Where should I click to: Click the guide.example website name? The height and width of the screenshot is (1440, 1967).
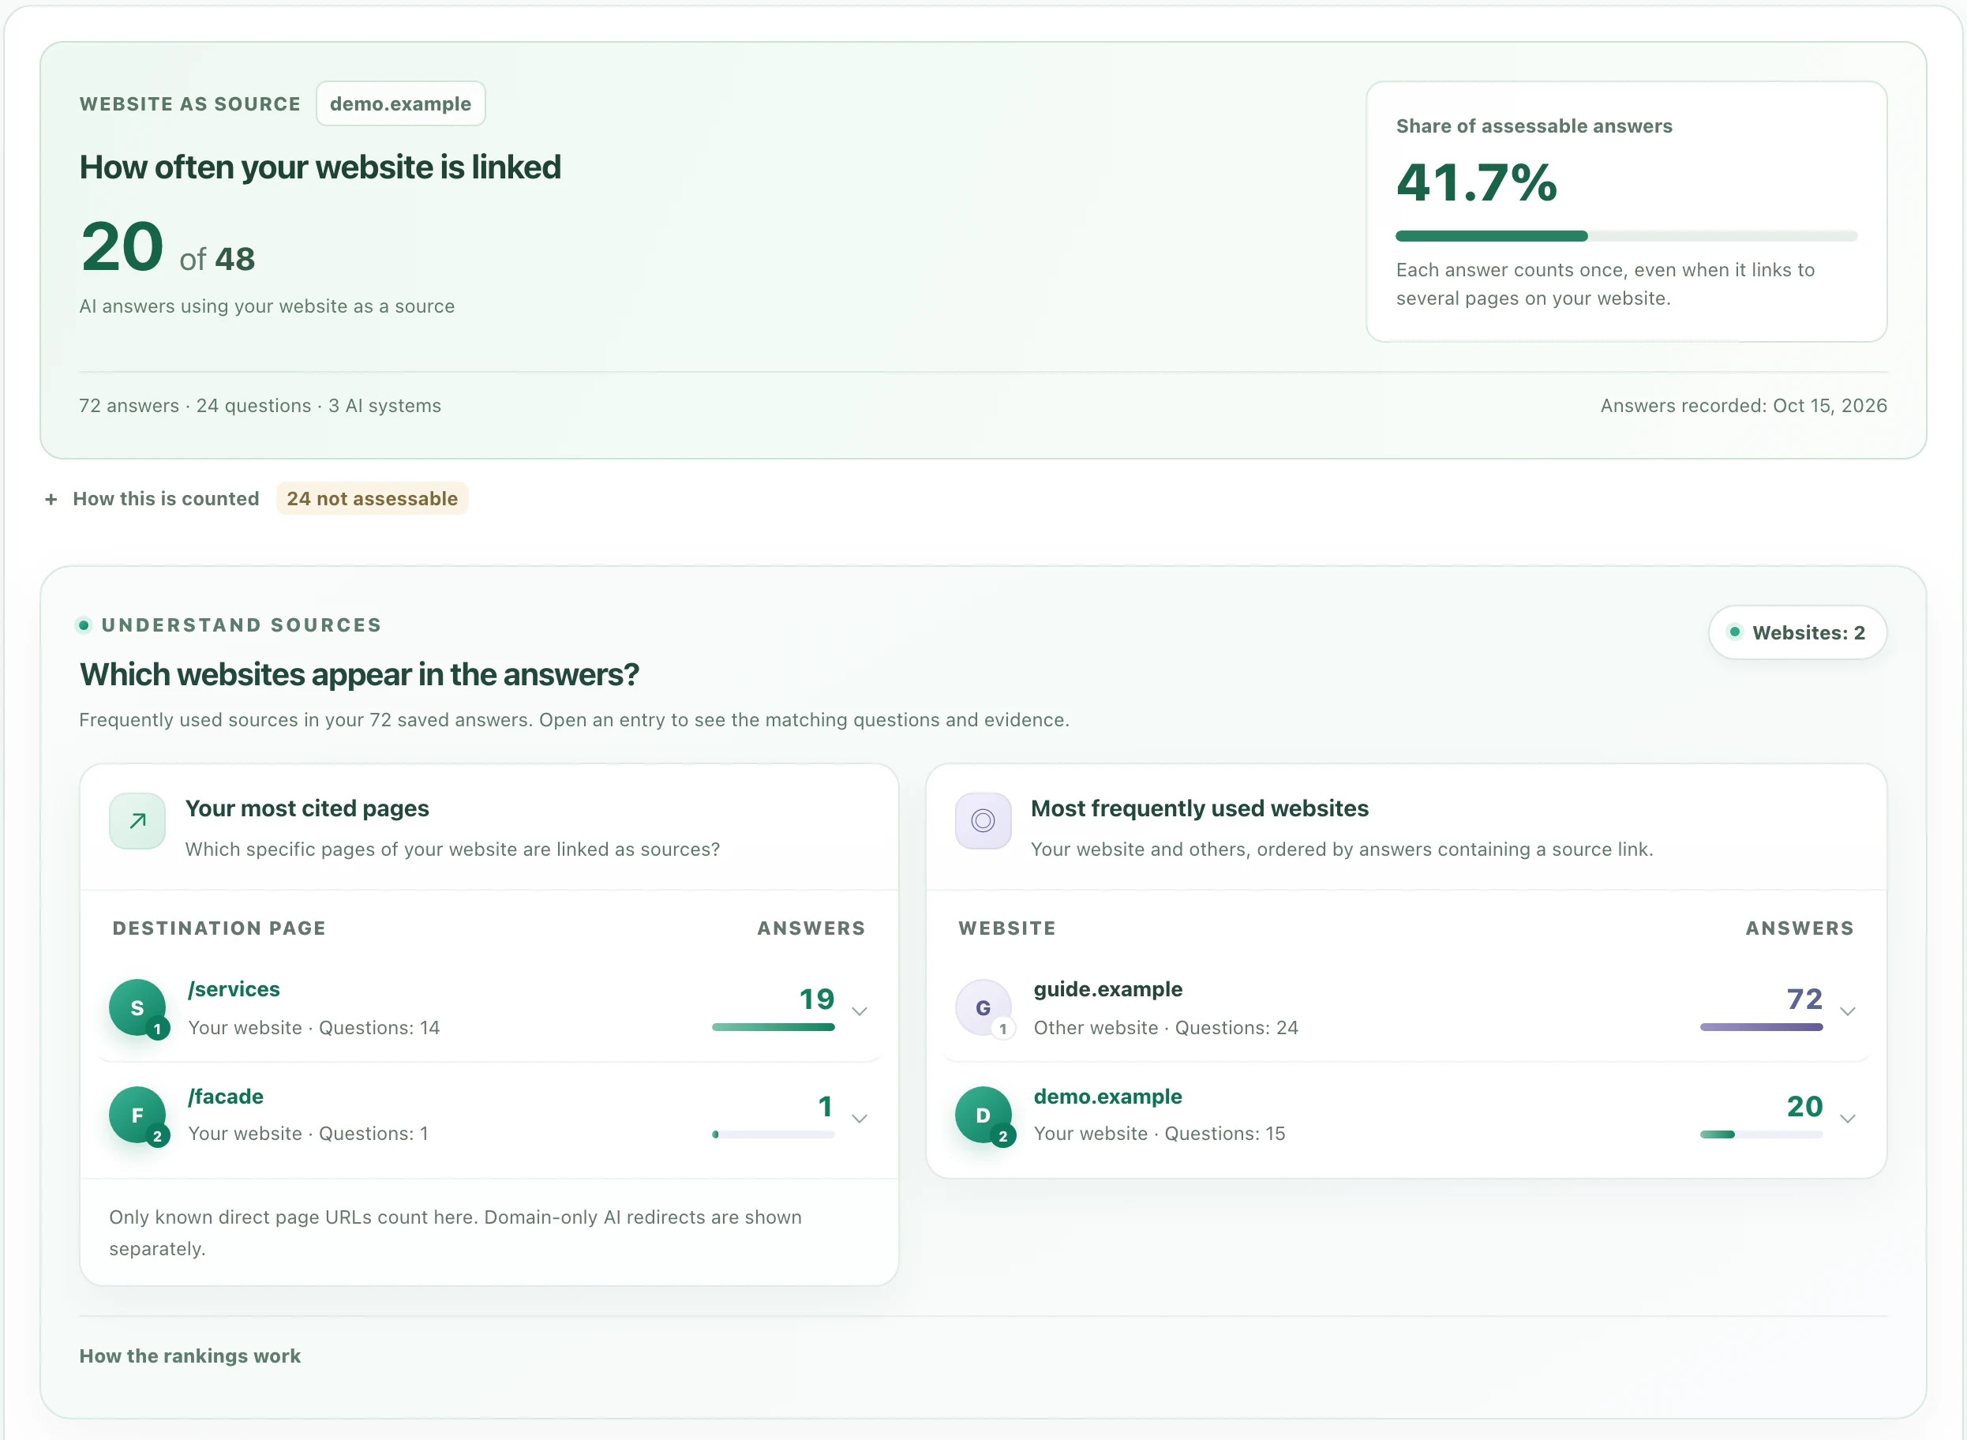click(1107, 988)
